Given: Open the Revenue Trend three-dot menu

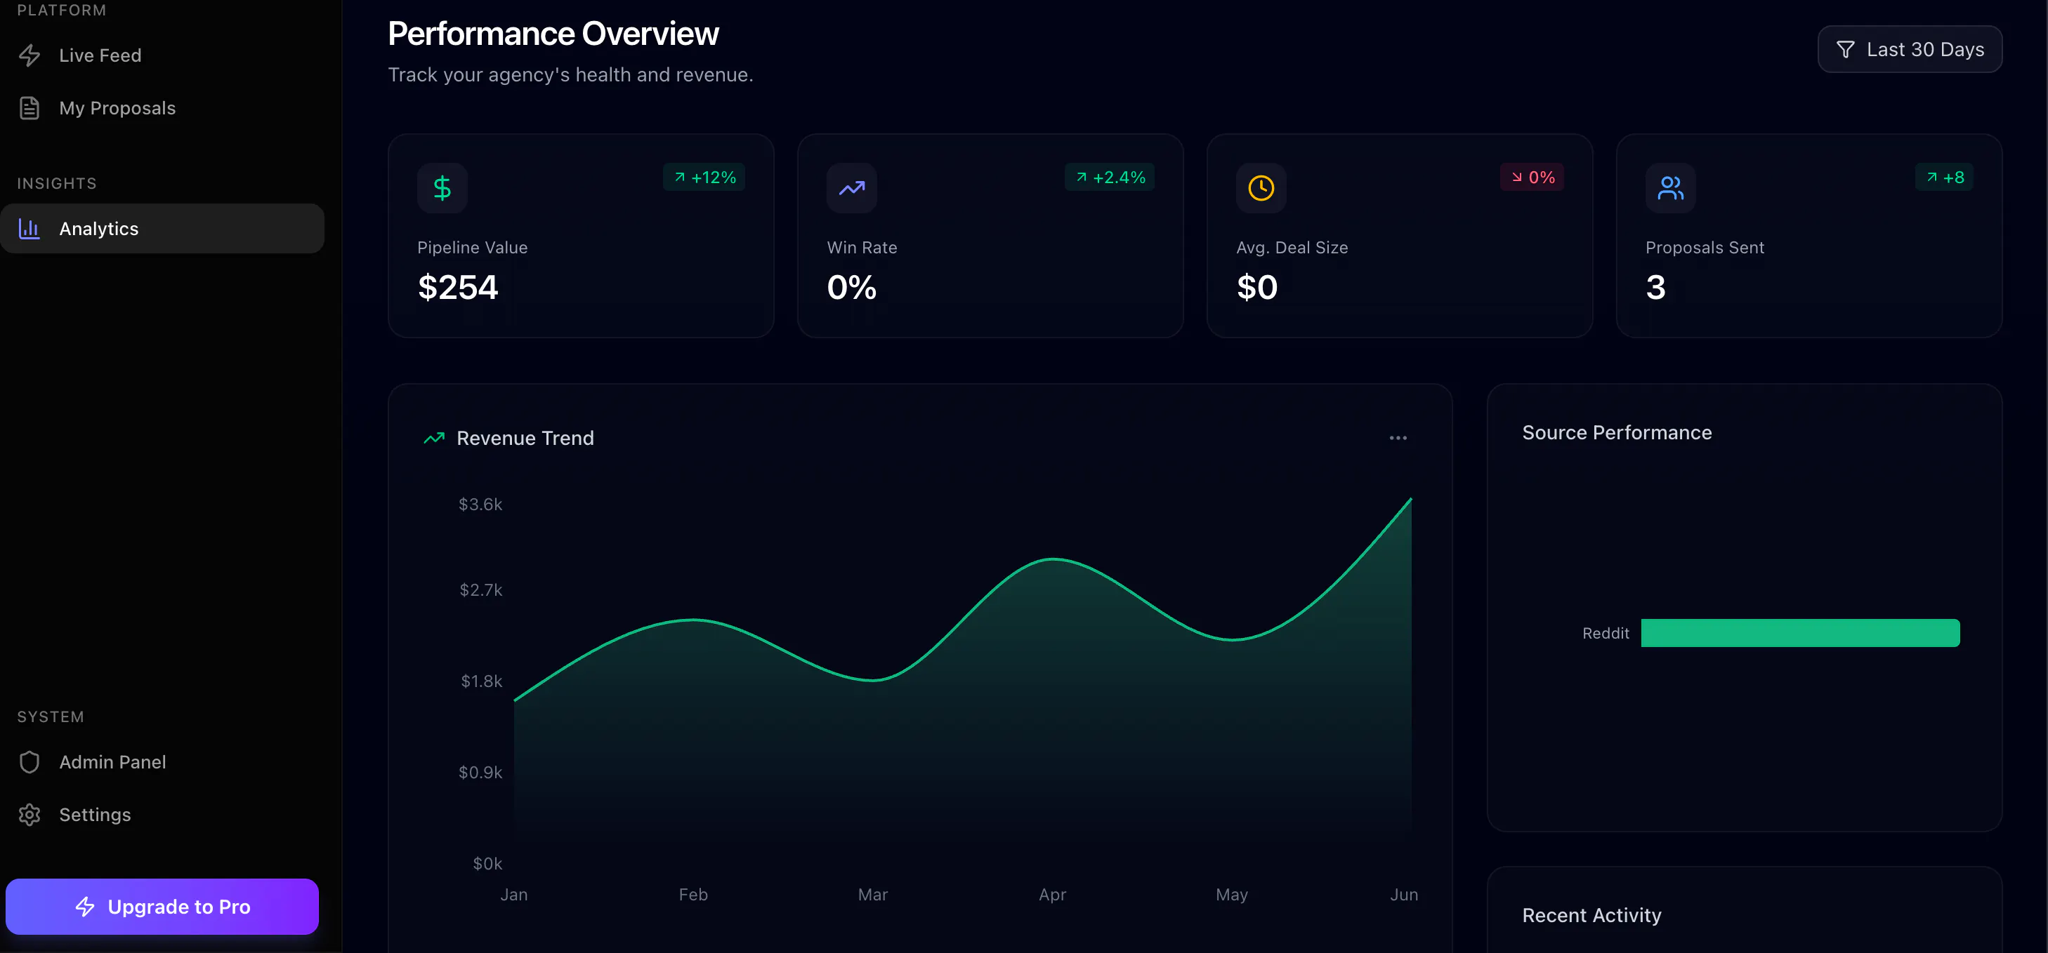Looking at the screenshot, I should point(1398,439).
